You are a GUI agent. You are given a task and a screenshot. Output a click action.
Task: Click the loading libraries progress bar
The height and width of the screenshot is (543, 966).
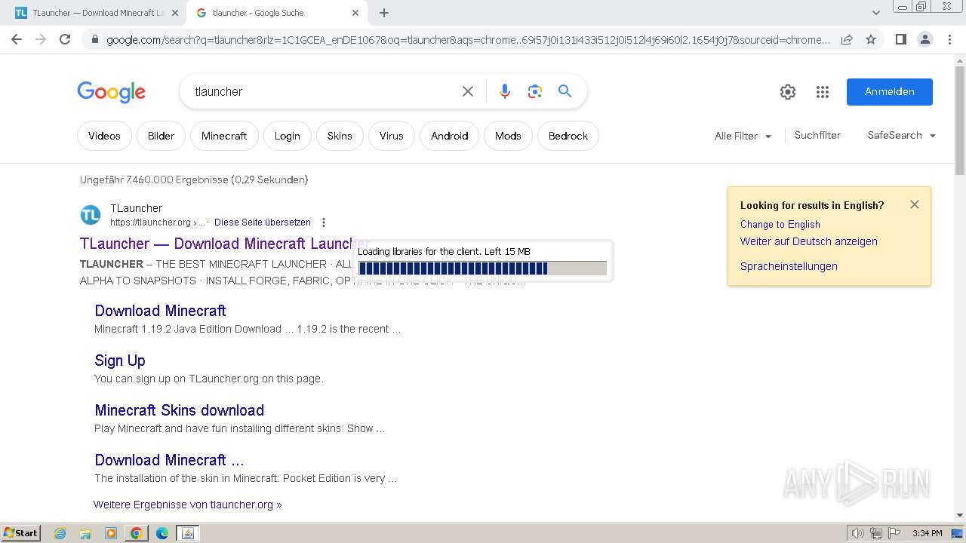coord(482,268)
